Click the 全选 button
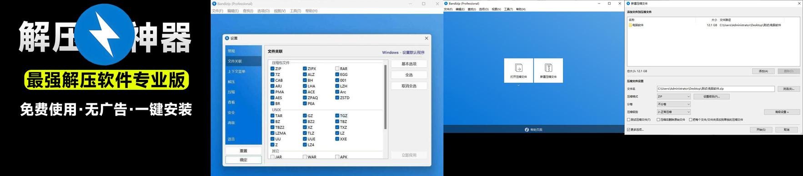The width and height of the screenshot is (803, 176). [409, 75]
